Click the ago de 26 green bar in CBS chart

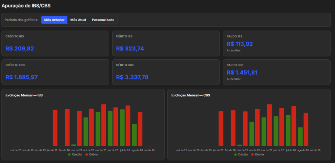point(300,137)
